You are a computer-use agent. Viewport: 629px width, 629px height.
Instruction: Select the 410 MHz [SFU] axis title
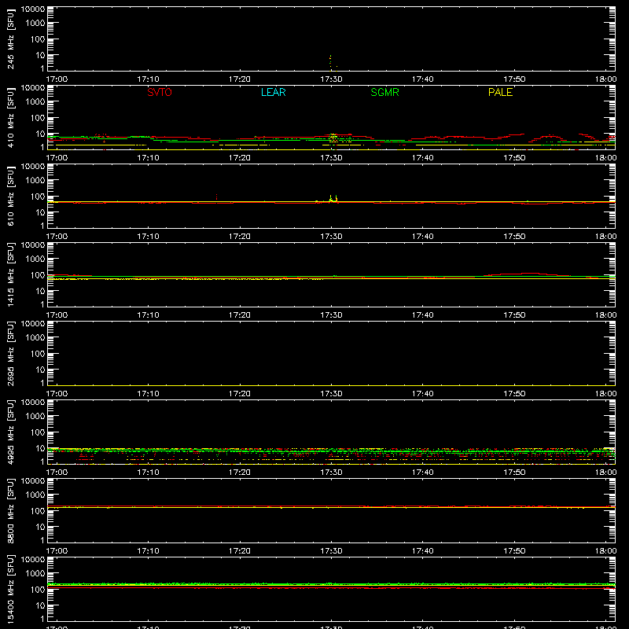10,117
